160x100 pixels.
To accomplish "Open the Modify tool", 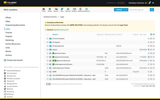I will click(x=50, y=10).
